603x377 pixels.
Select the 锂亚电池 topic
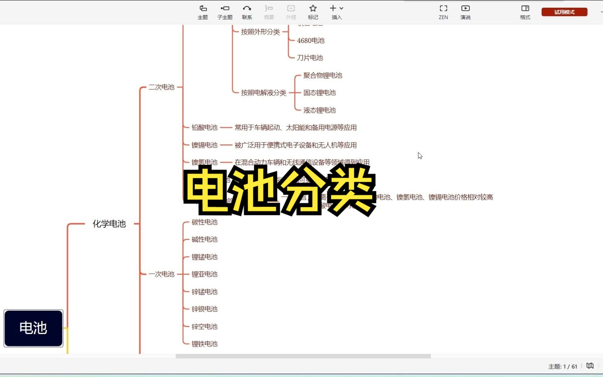click(x=204, y=274)
